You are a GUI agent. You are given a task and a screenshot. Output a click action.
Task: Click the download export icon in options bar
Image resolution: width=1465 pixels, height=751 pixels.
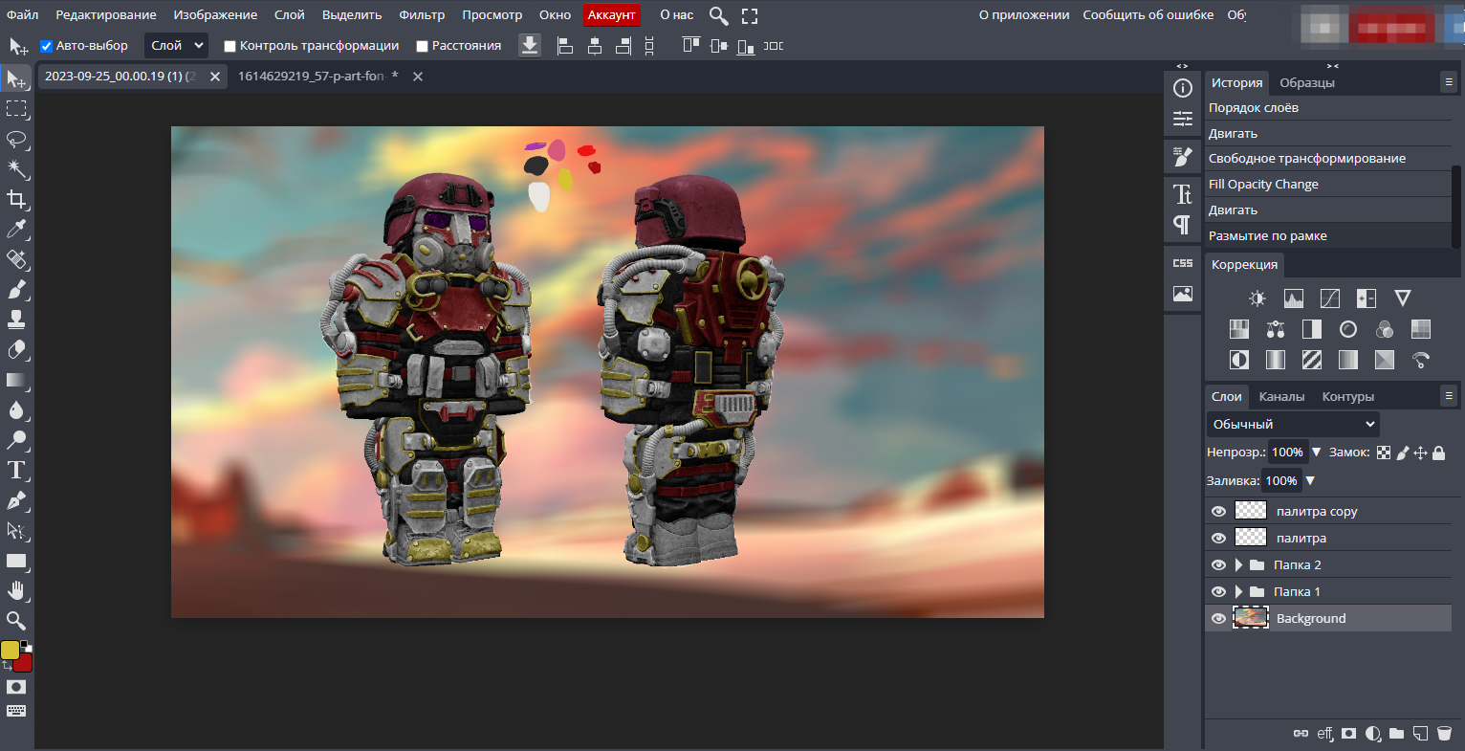(x=530, y=45)
